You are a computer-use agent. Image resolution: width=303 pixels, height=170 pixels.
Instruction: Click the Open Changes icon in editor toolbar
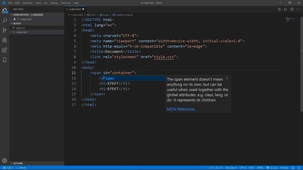(279, 9)
